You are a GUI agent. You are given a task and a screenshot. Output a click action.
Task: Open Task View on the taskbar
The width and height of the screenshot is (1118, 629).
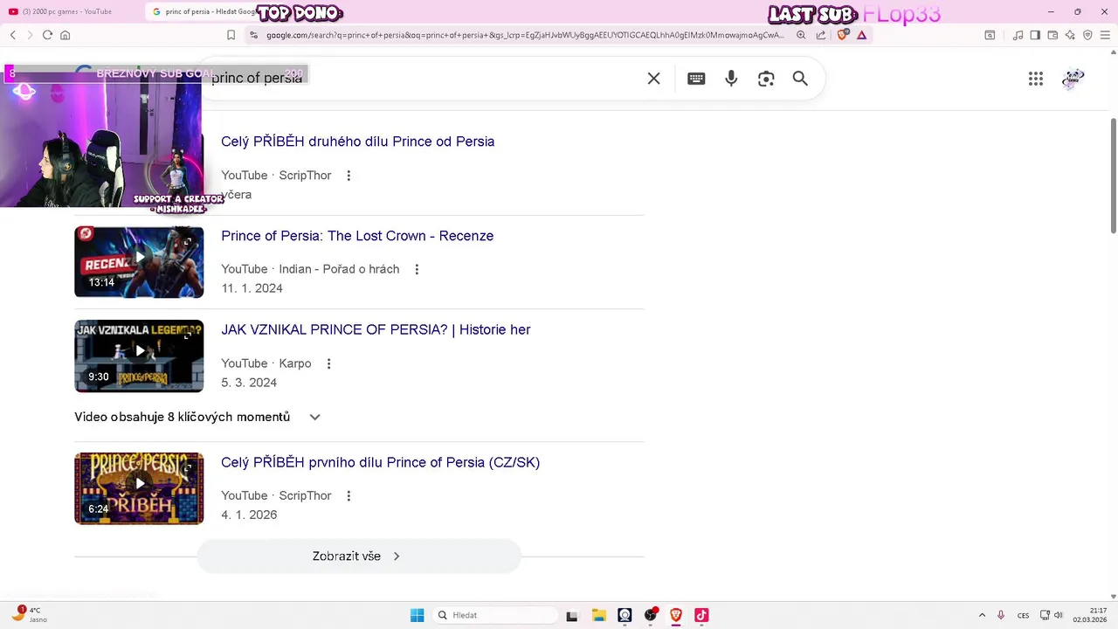coord(572,615)
